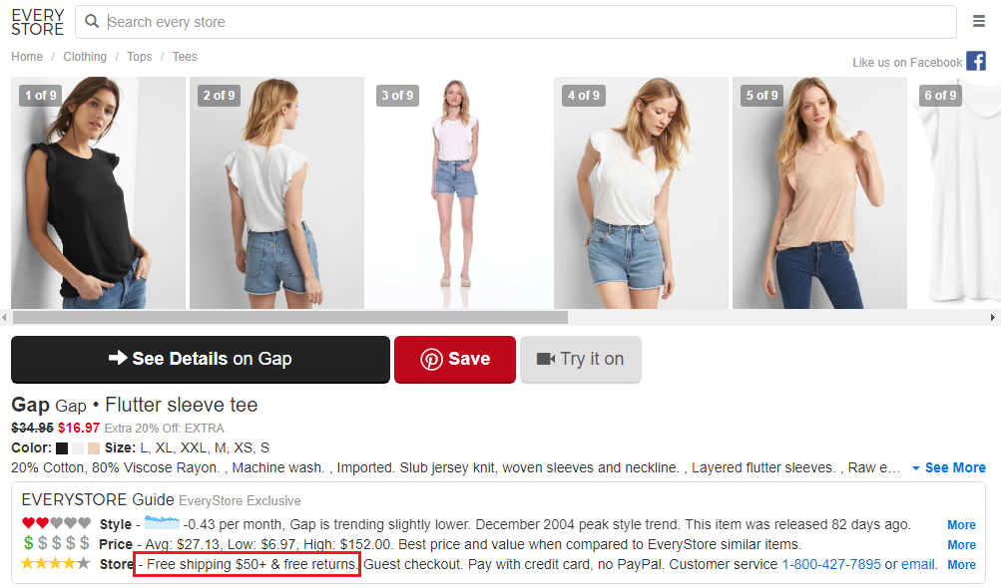Go to Home breadcrumb
Image resolution: width=1001 pixels, height=588 pixels.
click(x=27, y=57)
